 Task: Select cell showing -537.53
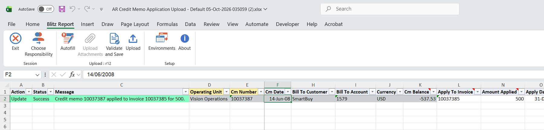tap(420, 99)
